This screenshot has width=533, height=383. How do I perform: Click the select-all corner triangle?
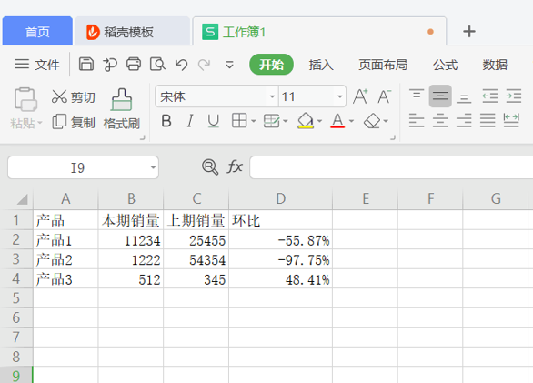[22, 199]
